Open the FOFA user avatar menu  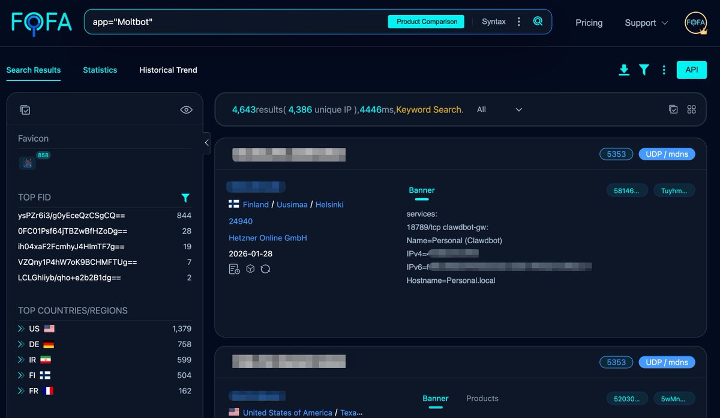point(696,23)
